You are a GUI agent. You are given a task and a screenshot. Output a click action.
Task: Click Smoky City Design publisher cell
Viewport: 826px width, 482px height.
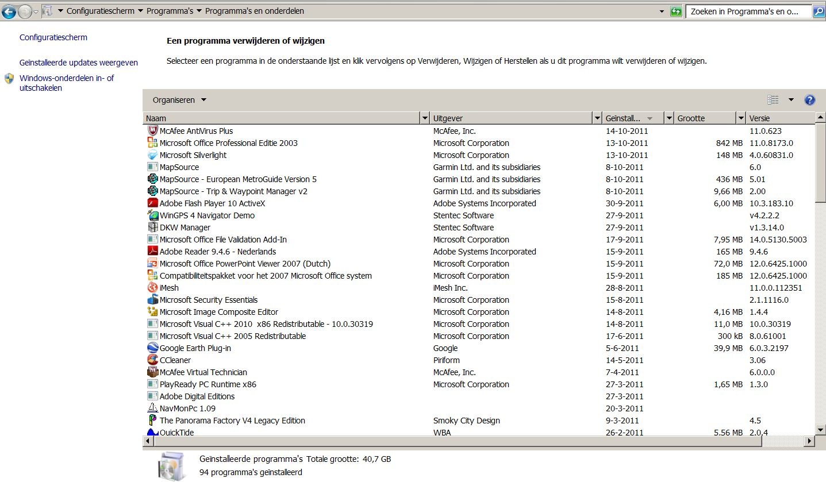coord(467,421)
